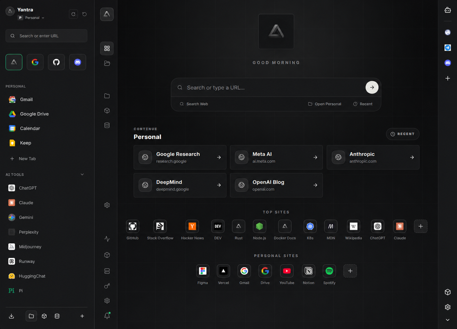457x329 pixels.
Task: Open the K8s top site shortcut
Action: [x=310, y=226]
